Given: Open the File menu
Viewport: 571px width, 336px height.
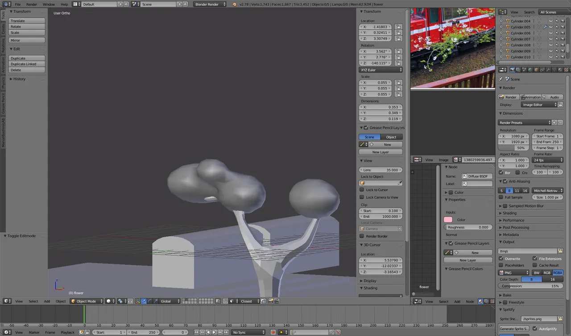Looking at the screenshot, I should click(x=18, y=4).
